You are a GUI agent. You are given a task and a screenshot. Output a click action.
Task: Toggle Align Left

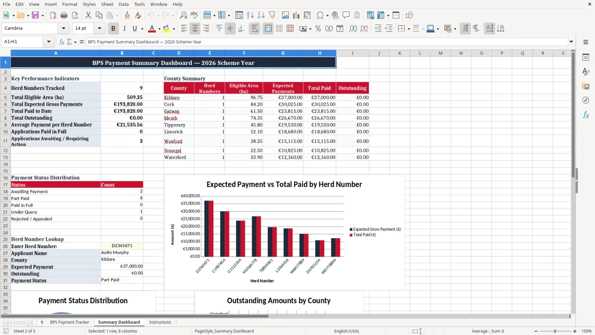[x=184, y=29]
